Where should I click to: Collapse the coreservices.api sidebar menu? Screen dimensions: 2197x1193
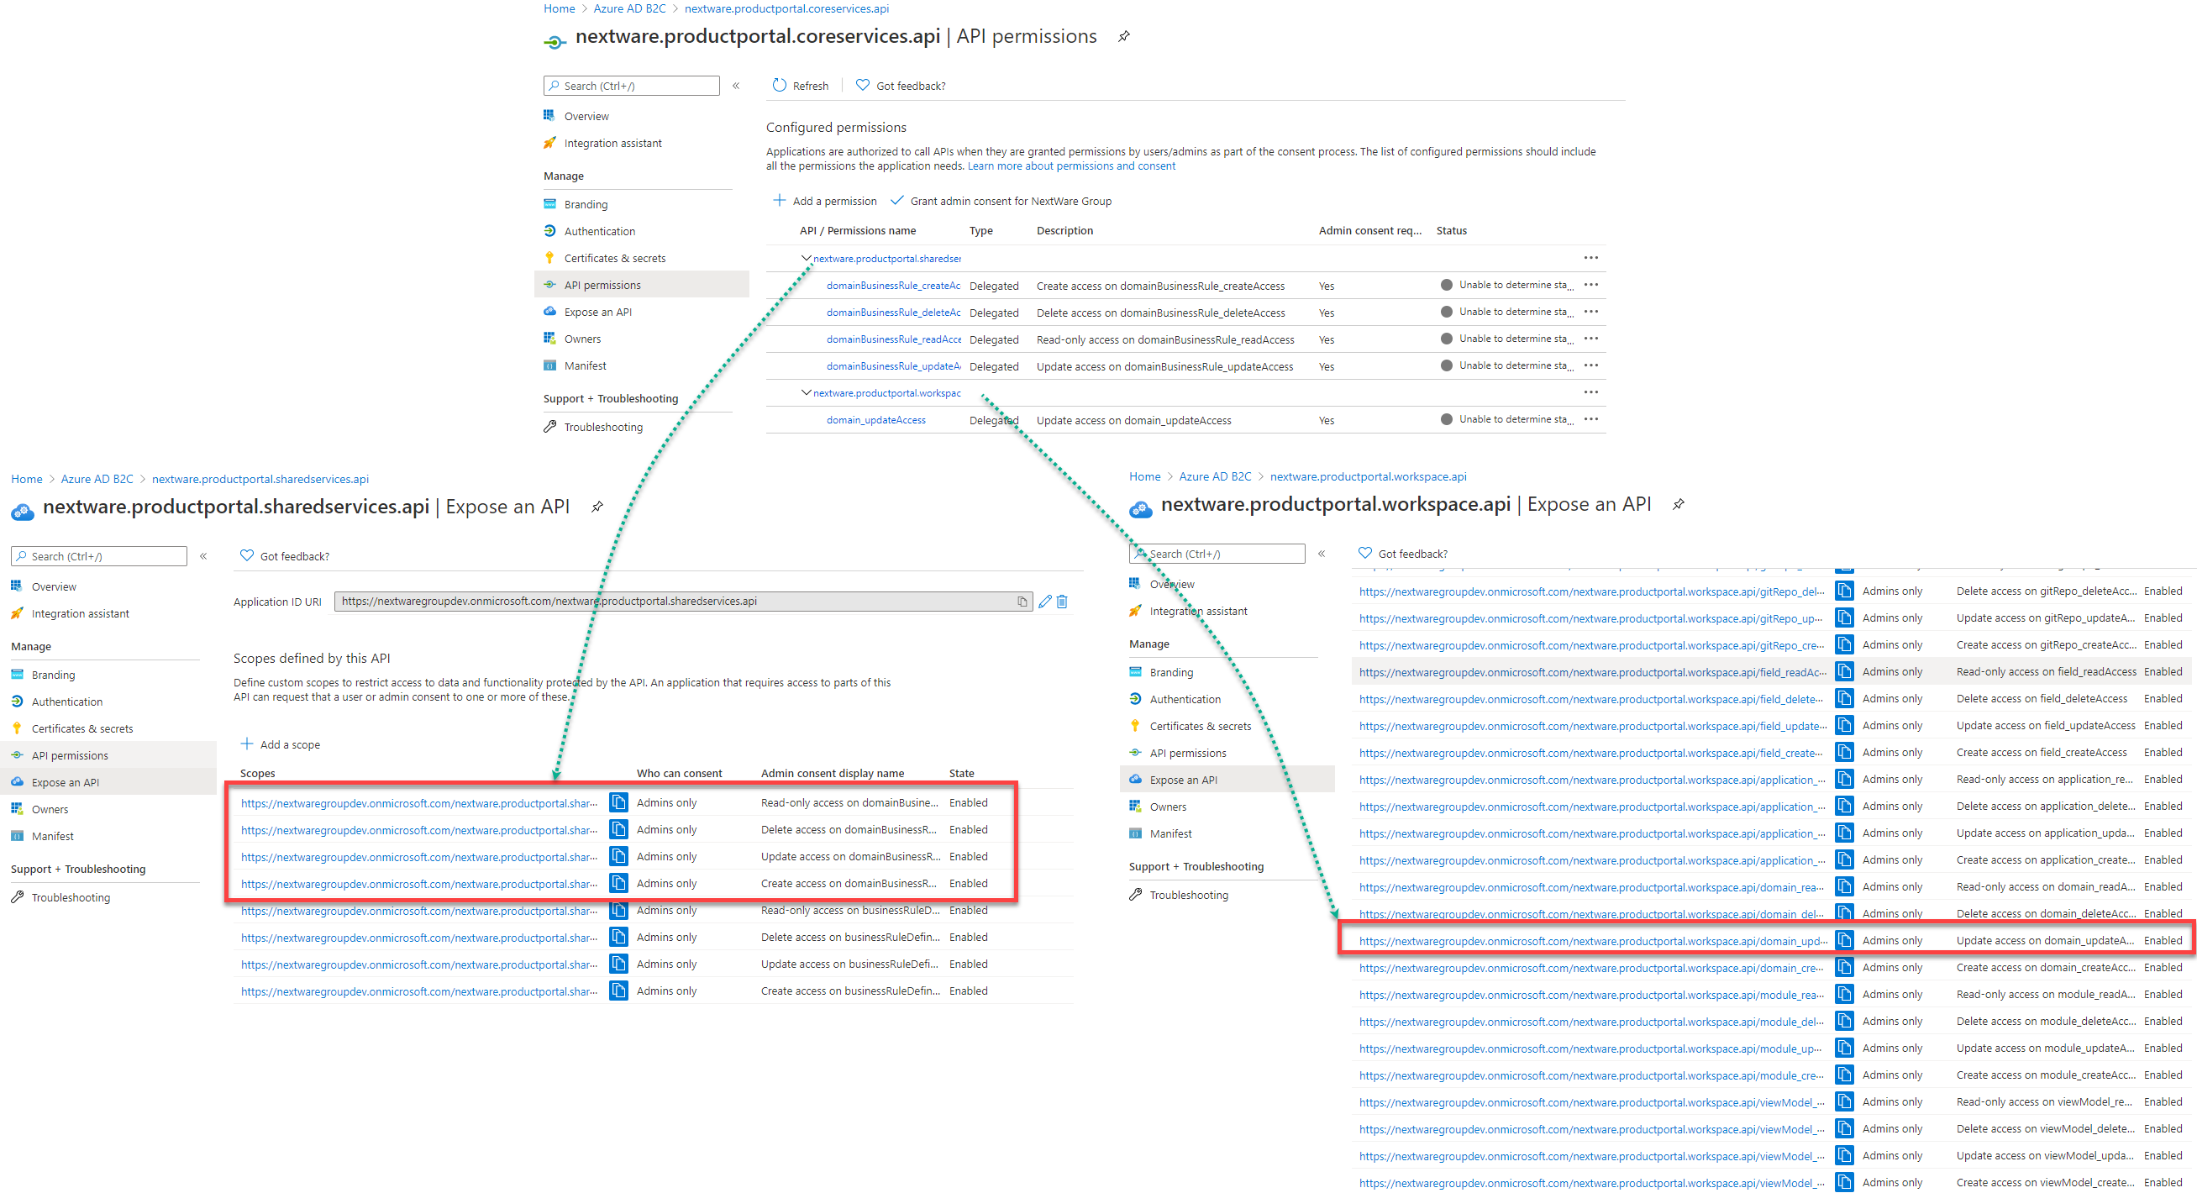tap(736, 87)
